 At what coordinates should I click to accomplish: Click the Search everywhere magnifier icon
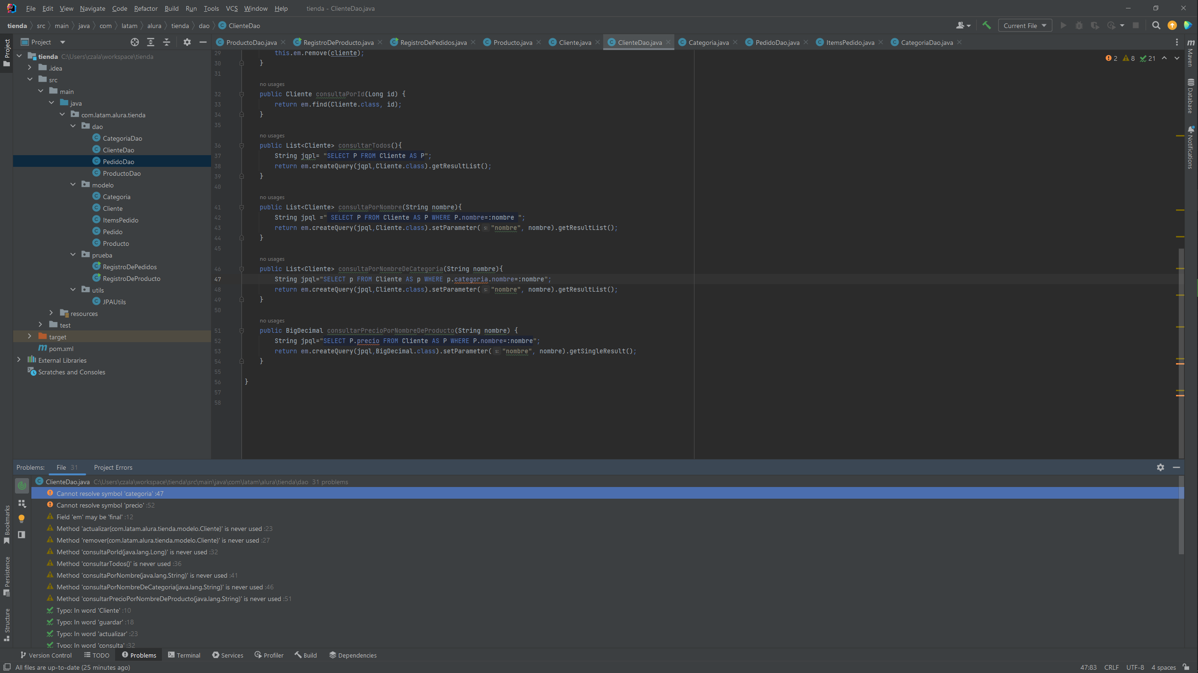click(1156, 26)
